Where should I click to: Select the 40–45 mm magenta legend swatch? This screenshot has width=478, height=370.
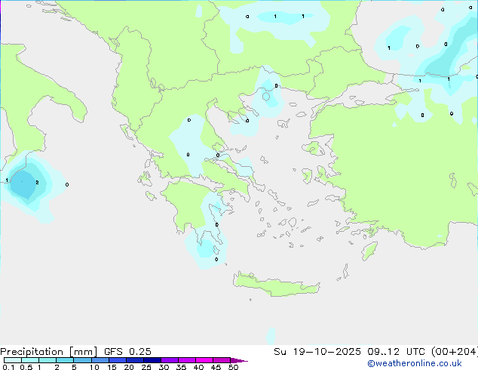point(204,360)
